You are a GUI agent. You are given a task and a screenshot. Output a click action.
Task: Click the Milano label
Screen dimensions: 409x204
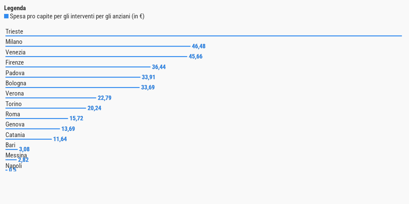[x=14, y=42]
